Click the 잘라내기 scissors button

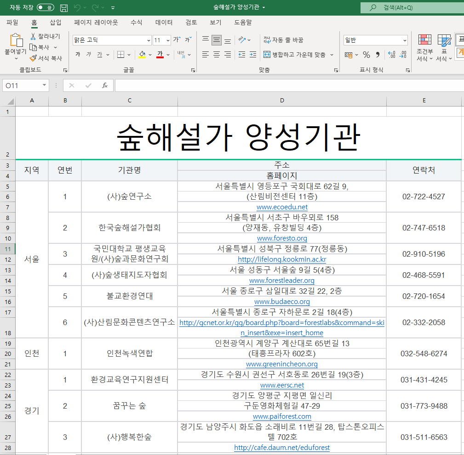click(x=45, y=36)
